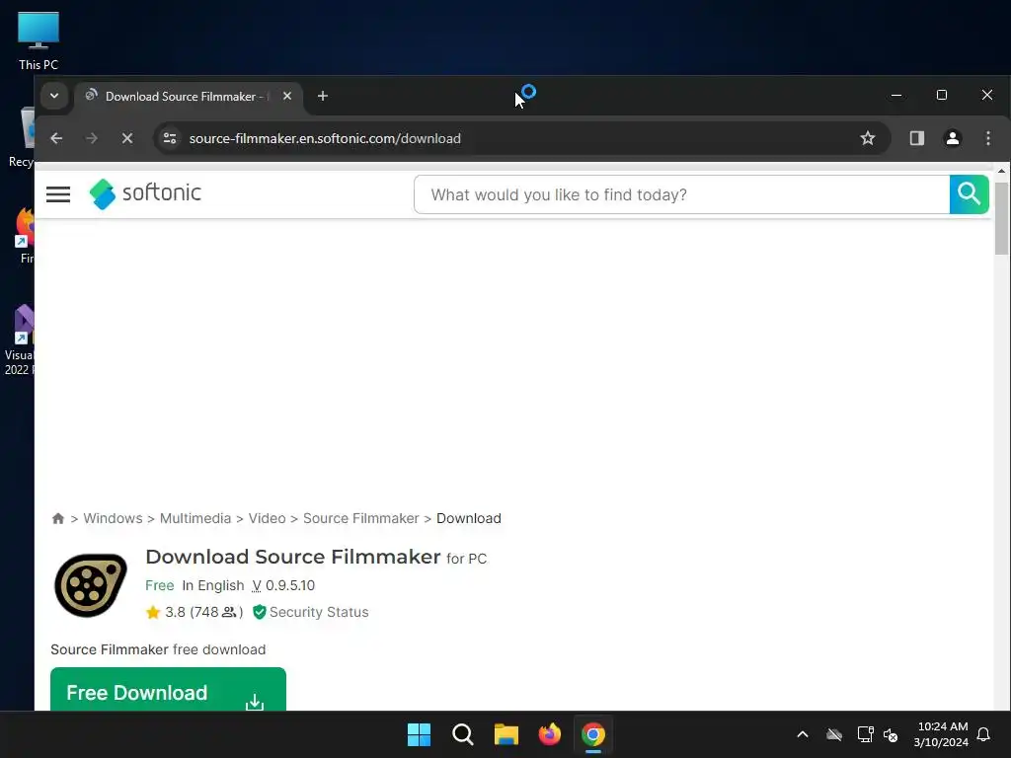
Task: Stop page loading with the X button
Action: click(x=127, y=138)
